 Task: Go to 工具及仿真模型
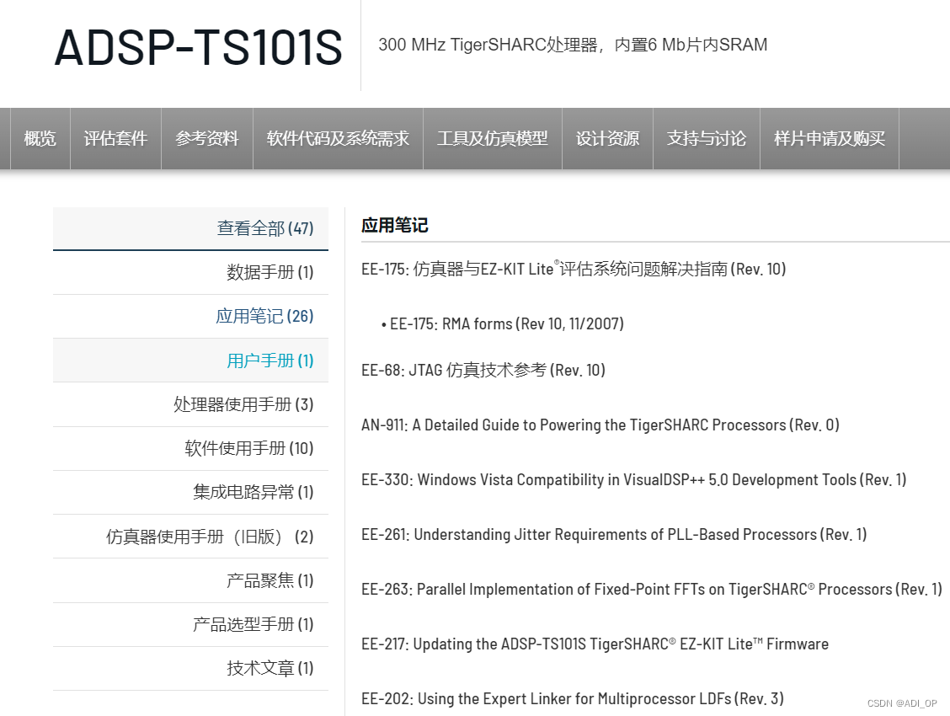(492, 139)
